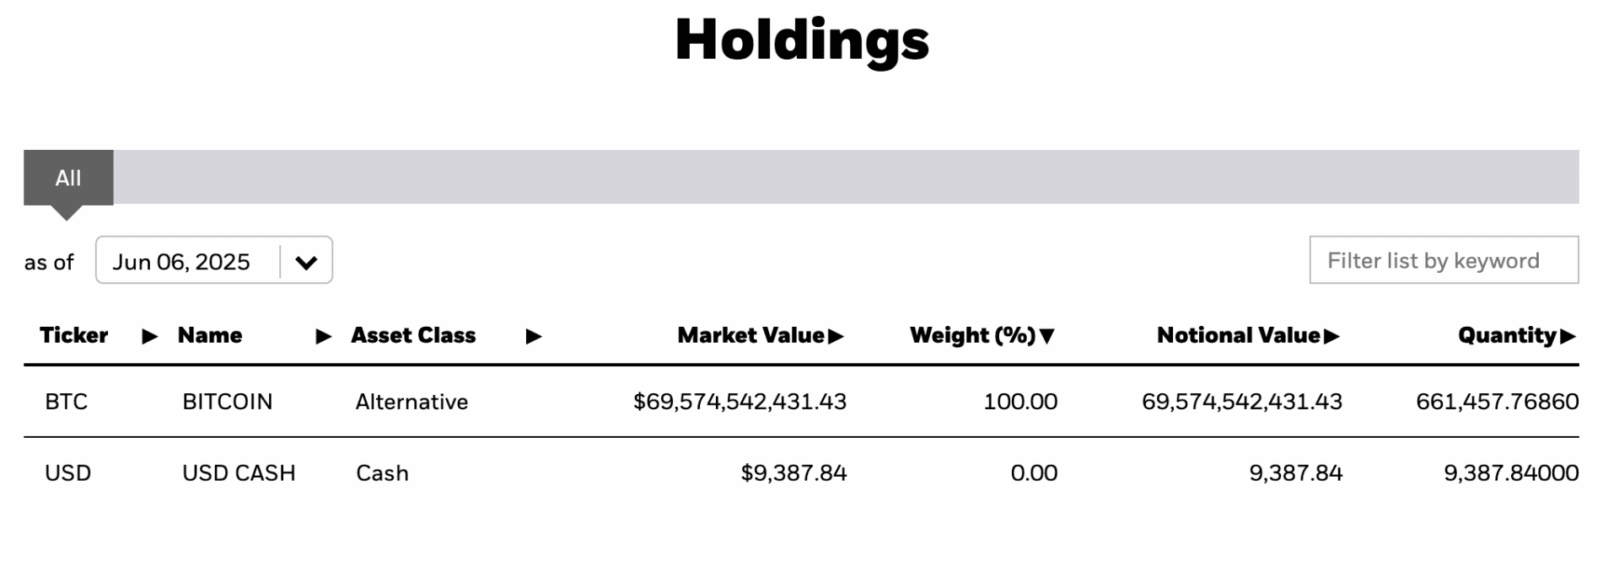Toggle the Weight (%) descending sort arrow
The height and width of the screenshot is (571, 1619).
point(1047,337)
